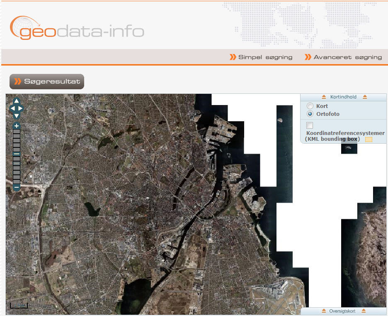Pan the map up with the north arrow
This screenshot has height=316, width=388.
[17, 101]
